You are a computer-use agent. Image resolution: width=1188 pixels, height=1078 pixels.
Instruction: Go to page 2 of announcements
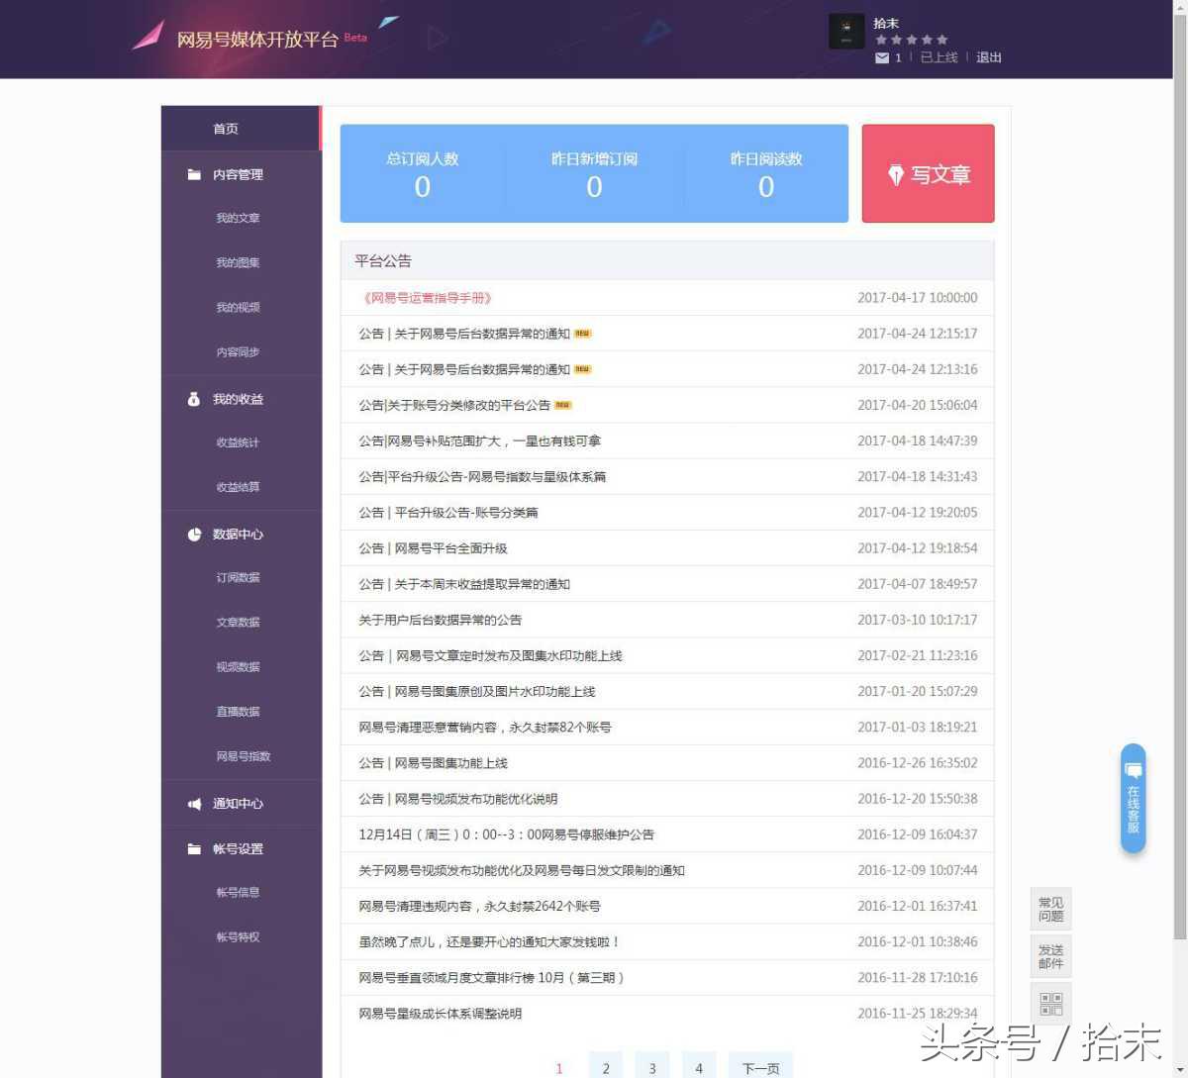coord(605,1067)
